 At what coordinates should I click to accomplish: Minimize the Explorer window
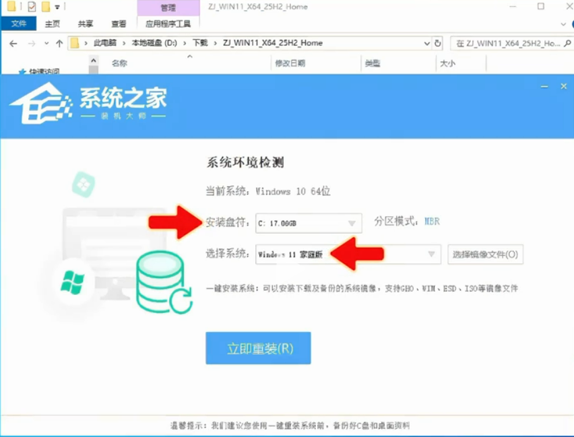point(513,6)
